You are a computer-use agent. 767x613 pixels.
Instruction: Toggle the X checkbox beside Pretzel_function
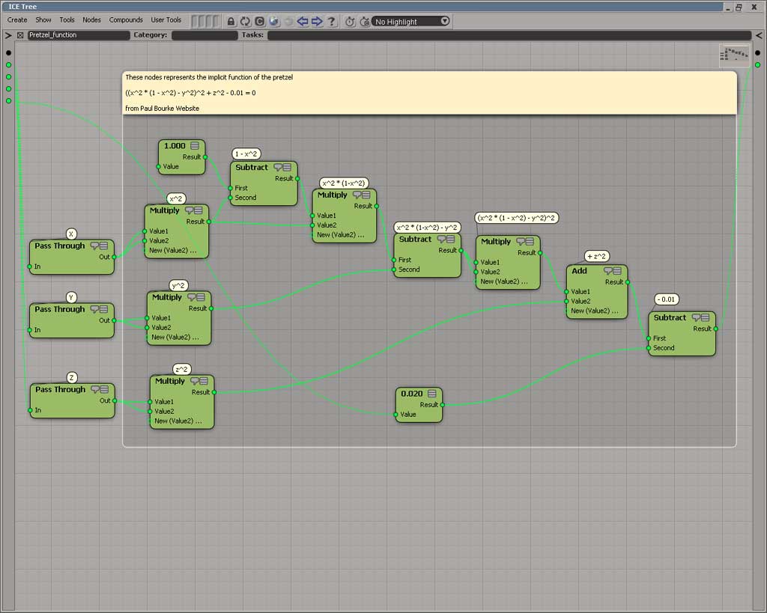click(20, 35)
